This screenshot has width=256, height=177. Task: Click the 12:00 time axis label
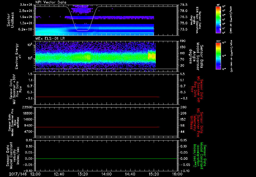coord(35,174)
